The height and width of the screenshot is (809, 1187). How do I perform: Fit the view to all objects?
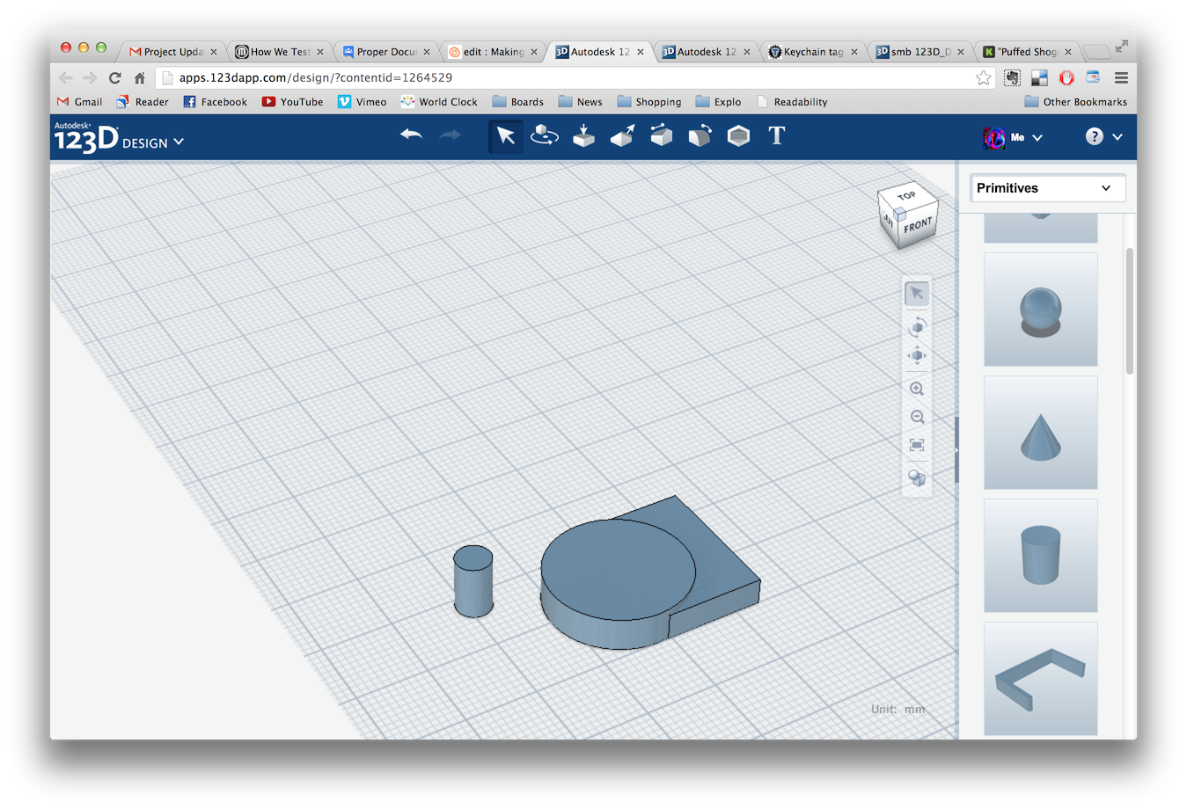[x=917, y=446]
